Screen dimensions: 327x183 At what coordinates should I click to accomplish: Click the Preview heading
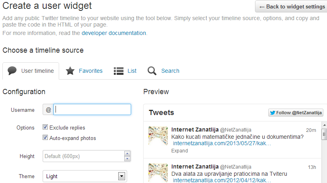[156, 92]
